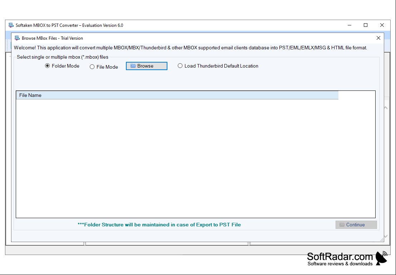
Task: Close the Browse MBox Files dialog
Action: coord(378,38)
